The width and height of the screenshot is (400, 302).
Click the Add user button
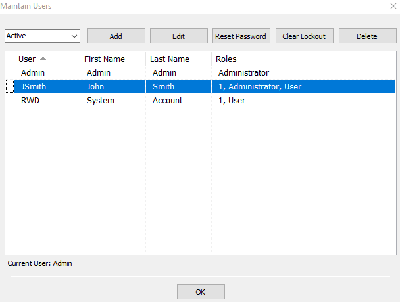116,36
